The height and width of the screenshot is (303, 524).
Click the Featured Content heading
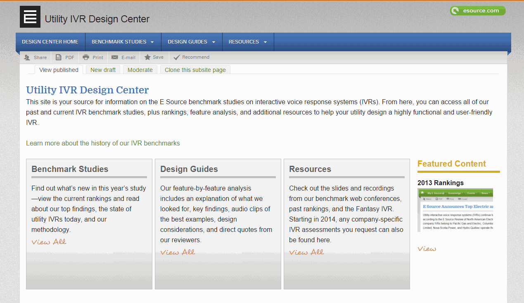452,164
